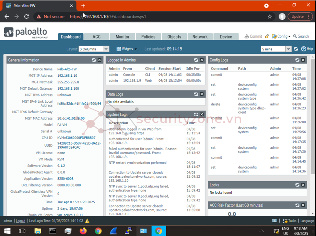The image size is (316, 236).
Task: Refresh the Locks widget
Action: click(297, 185)
